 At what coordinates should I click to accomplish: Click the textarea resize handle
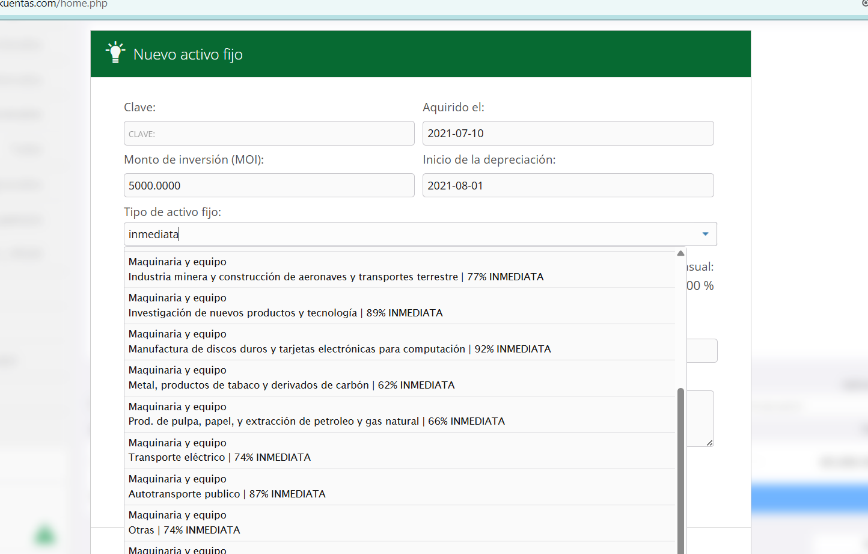(x=710, y=443)
